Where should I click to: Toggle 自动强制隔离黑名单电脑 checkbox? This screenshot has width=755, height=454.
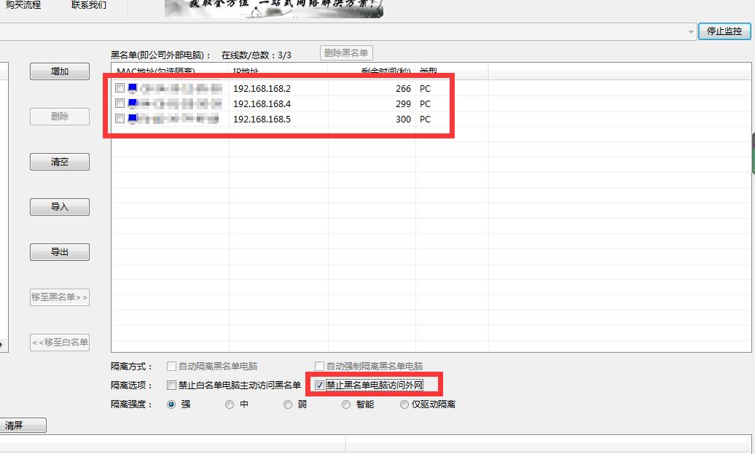(319, 367)
